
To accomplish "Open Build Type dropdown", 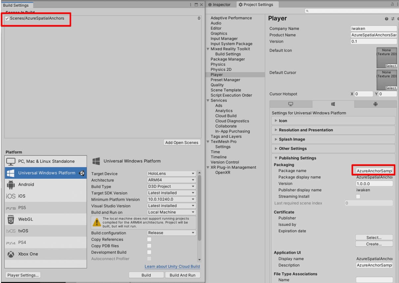I will coord(172,187).
